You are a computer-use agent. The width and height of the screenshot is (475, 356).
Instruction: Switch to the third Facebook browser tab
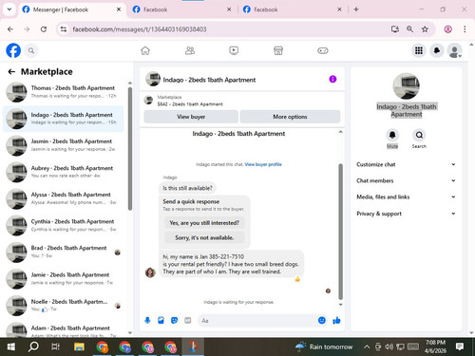point(292,9)
